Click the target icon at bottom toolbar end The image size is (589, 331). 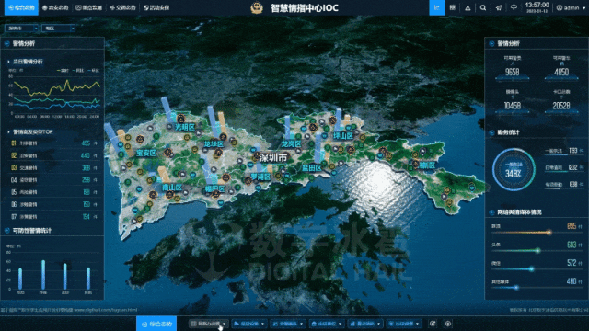(448, 324)
